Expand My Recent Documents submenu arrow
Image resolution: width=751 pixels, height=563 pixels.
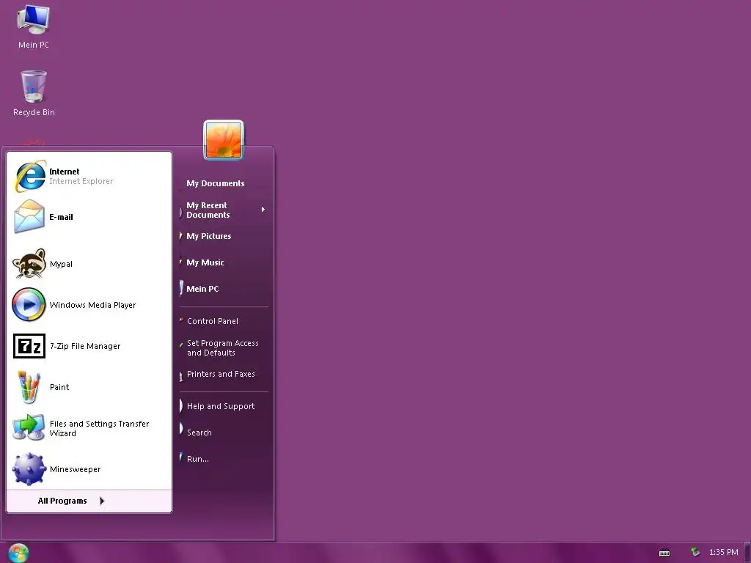(263, 209)
